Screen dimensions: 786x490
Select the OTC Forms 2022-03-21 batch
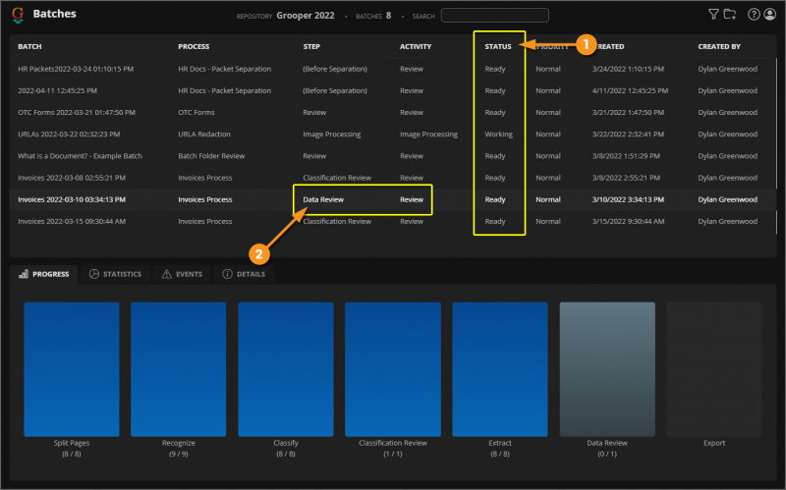pyautogui.click(x=392, y=112)
